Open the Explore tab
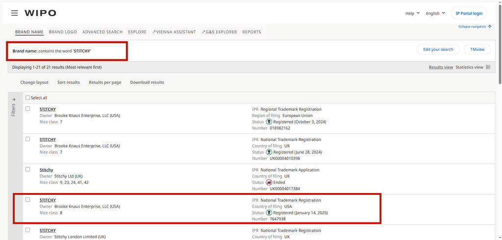The image size is (502, 240). click(x=137, y=32)
